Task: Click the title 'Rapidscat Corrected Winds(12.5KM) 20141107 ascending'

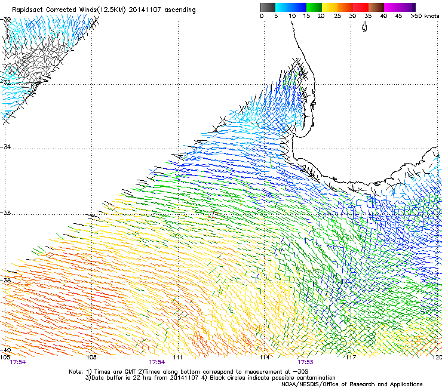Action: [104, 10]
